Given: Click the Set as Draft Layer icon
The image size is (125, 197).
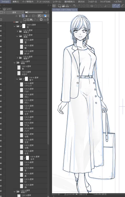Looking at the screenshot, I should 23,16.
